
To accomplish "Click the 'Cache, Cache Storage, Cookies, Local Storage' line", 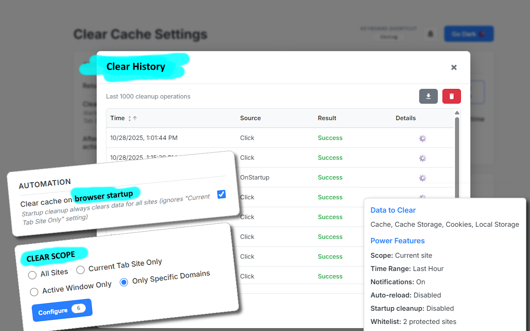I will [445, 225].
